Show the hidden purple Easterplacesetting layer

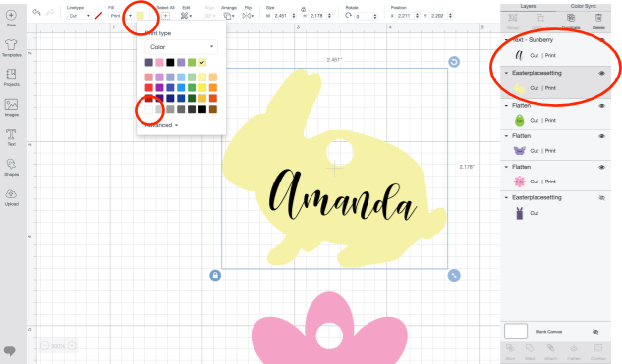pos(601,197)
